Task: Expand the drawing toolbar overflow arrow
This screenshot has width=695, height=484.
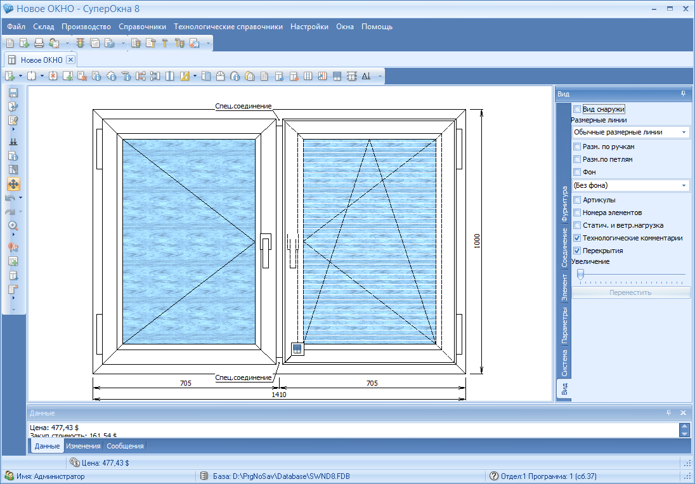Action: tap(380, 77)
